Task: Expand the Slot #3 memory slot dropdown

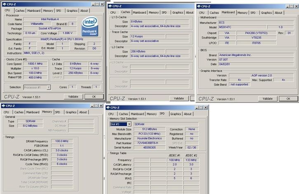Action: click(x=129, y=124)
